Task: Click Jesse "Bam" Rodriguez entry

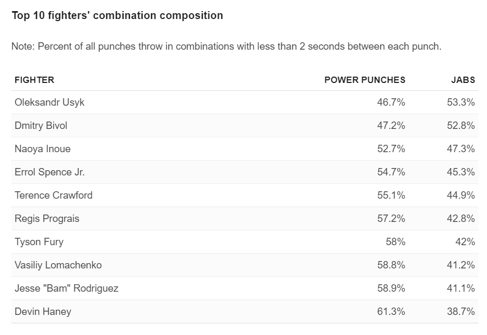Action: click(x=67, y=289)
